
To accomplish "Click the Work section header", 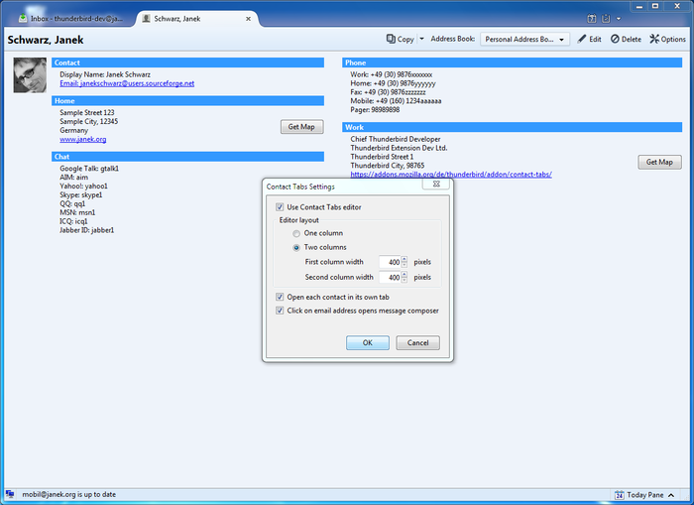I will [x=513, y=128].
